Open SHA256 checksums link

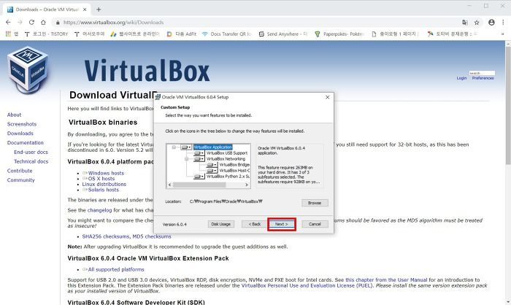pyautogui.click(x=106, y=236)
